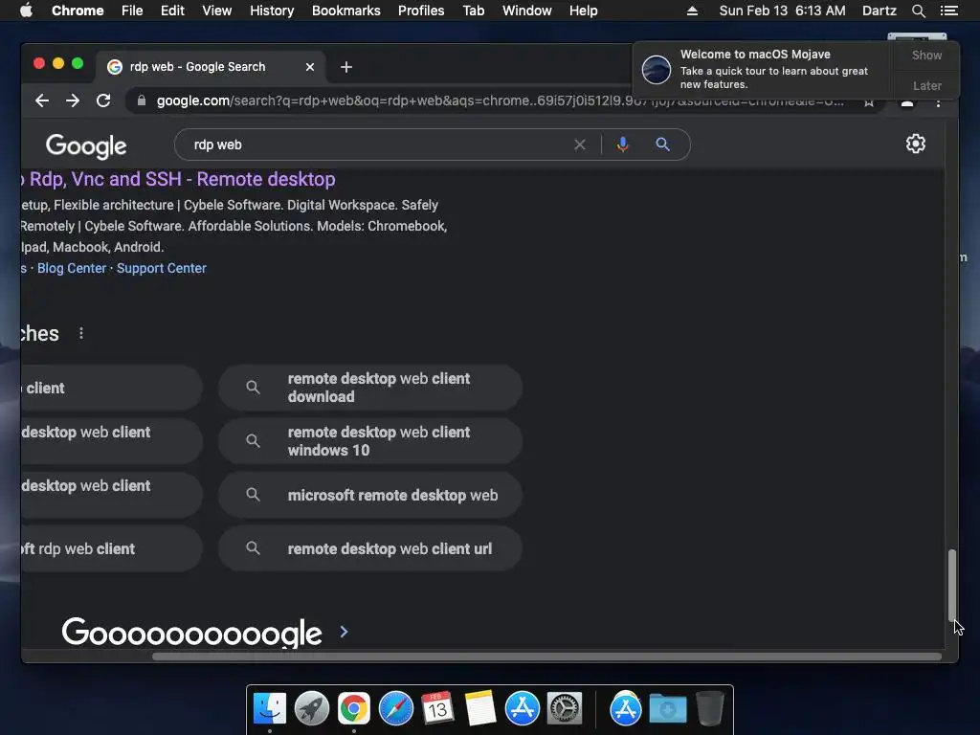Open related searches options menu
Viewport: 980px width, 735px height.
81,333
